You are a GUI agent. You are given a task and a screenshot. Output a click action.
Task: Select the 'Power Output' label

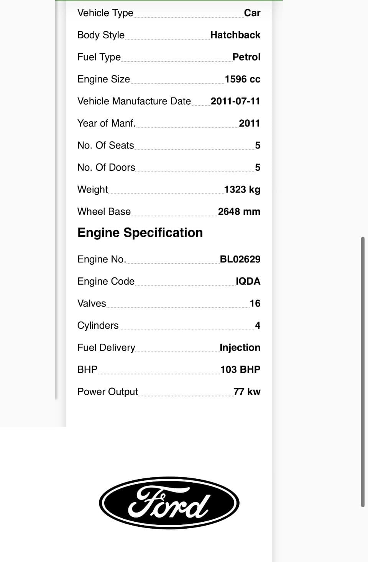coord(108,392)
